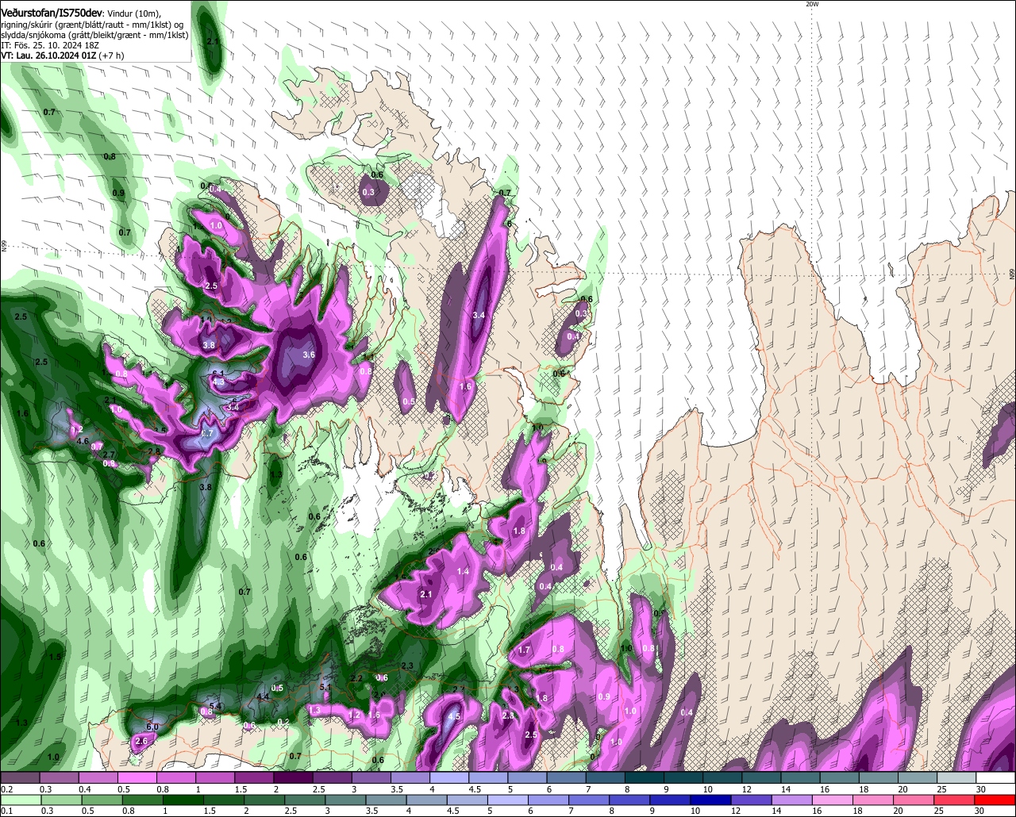Image resolution: width=1016 pixels, height=817 pixels.
Task: Click the red 25 rain legend swatch
Action: [955, 799]
